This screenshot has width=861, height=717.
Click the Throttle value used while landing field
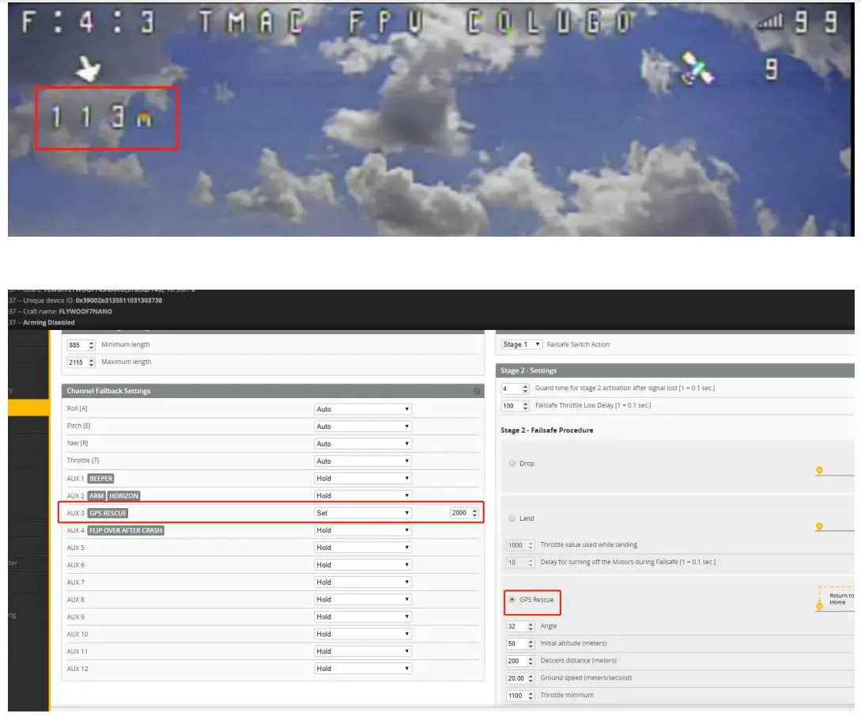(x=520, y=545)
